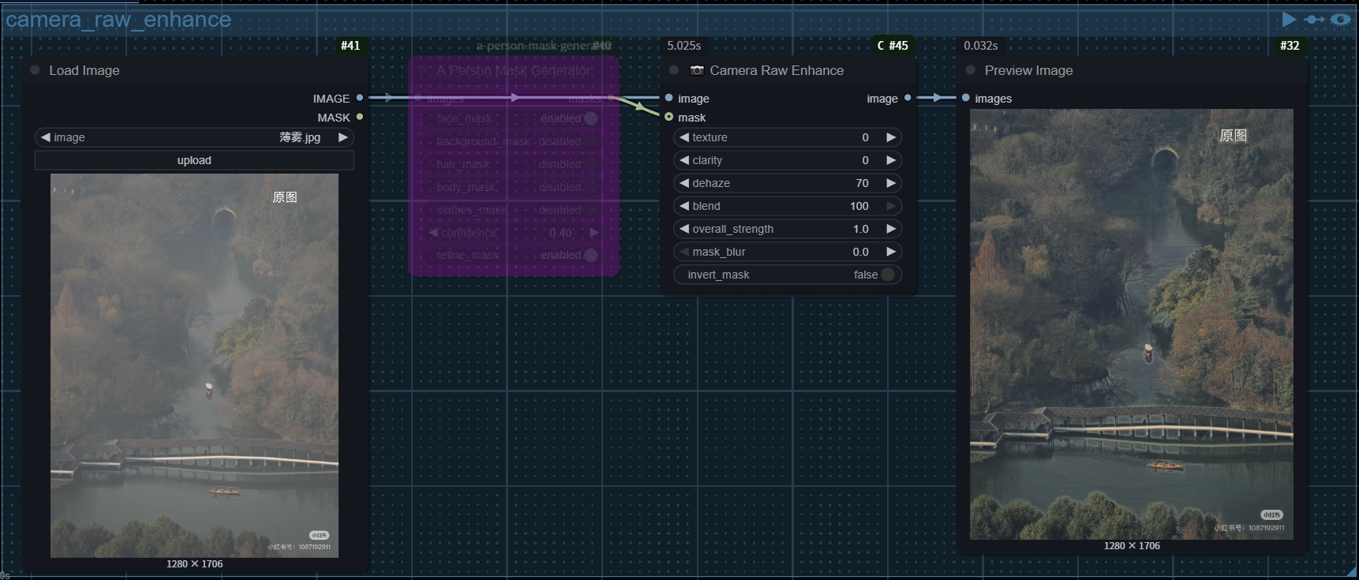Click the dehaze value 70
1359x580 pixels.
(862, 183)
